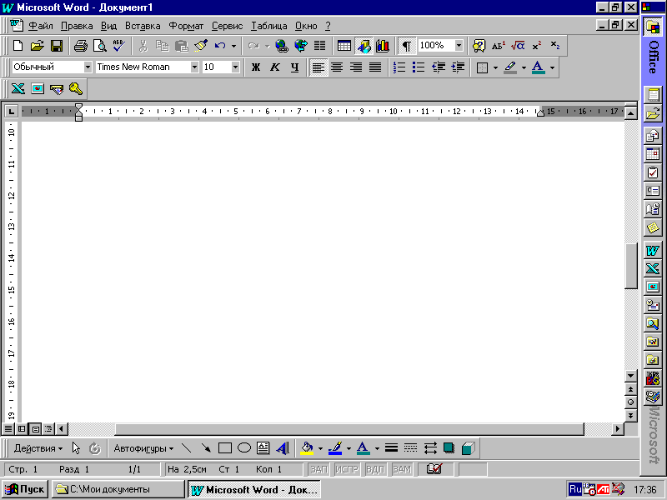
Task: Open the Действия drawing menu
Action: [x=38, y=448]
